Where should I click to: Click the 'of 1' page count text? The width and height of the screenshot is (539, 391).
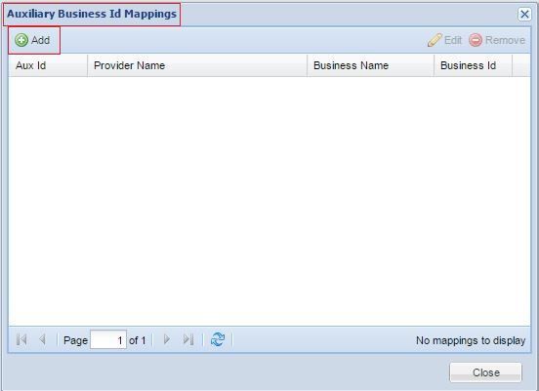click(x=137, y=340)
